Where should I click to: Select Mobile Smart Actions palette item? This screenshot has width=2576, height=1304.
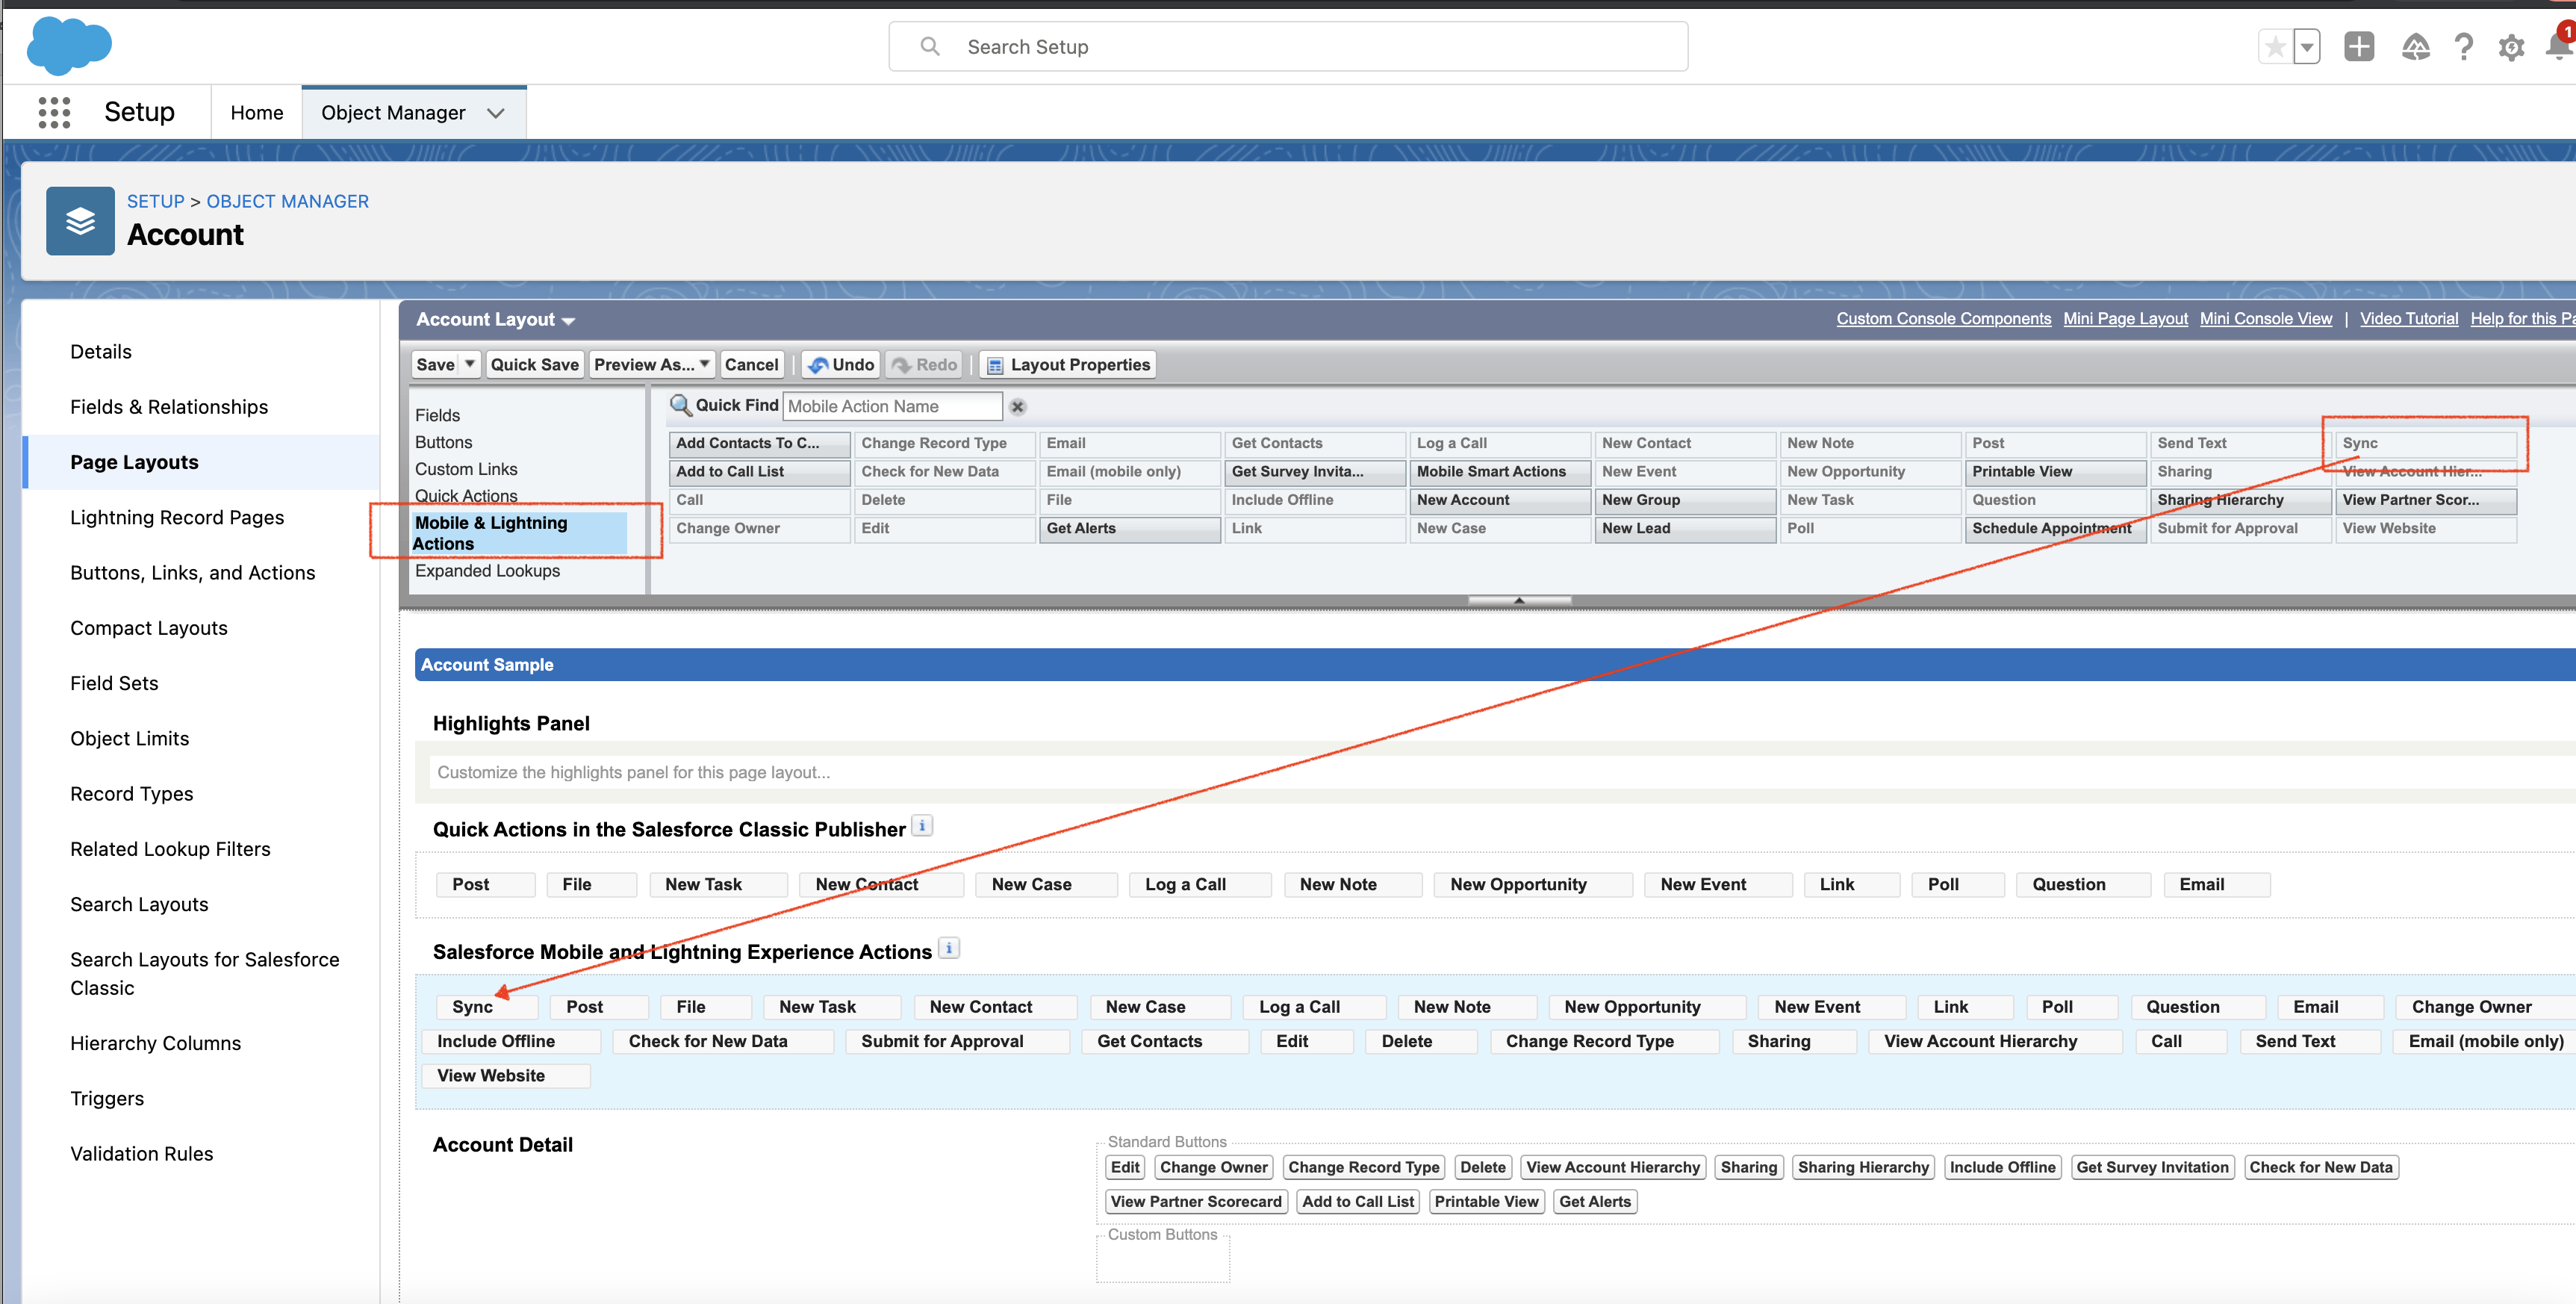(x=1500, y=471)
